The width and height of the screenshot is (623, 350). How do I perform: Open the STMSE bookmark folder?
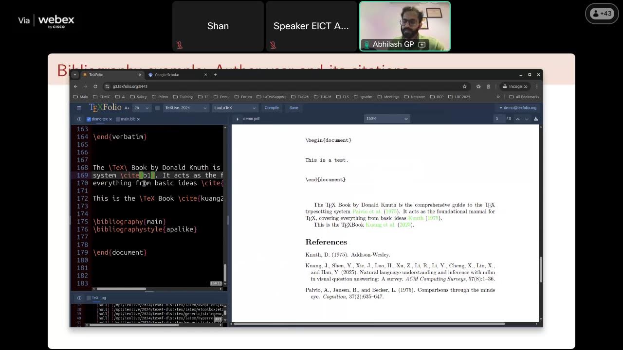click(102, 97)
